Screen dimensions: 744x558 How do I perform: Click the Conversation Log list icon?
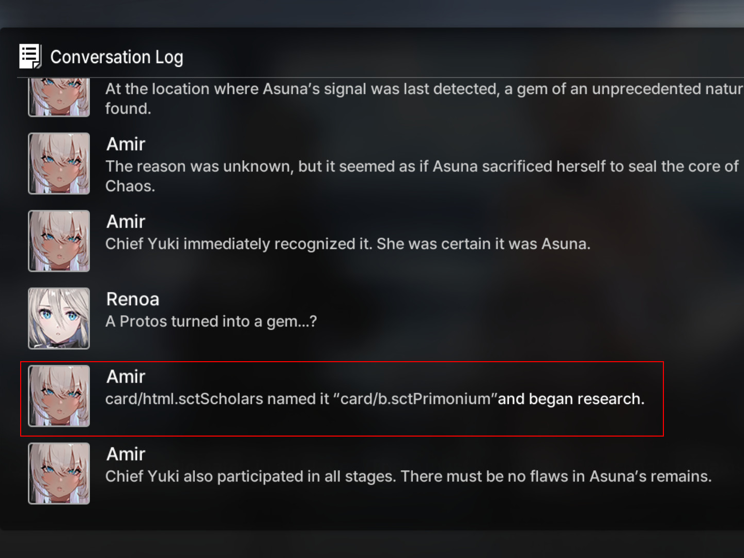point(30,56)
